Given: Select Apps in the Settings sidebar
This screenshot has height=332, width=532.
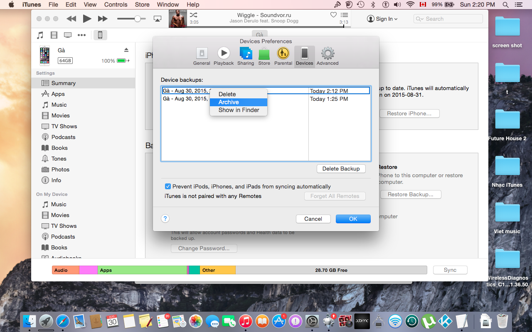Looking at the screenshot, I should tap(83, 94).
